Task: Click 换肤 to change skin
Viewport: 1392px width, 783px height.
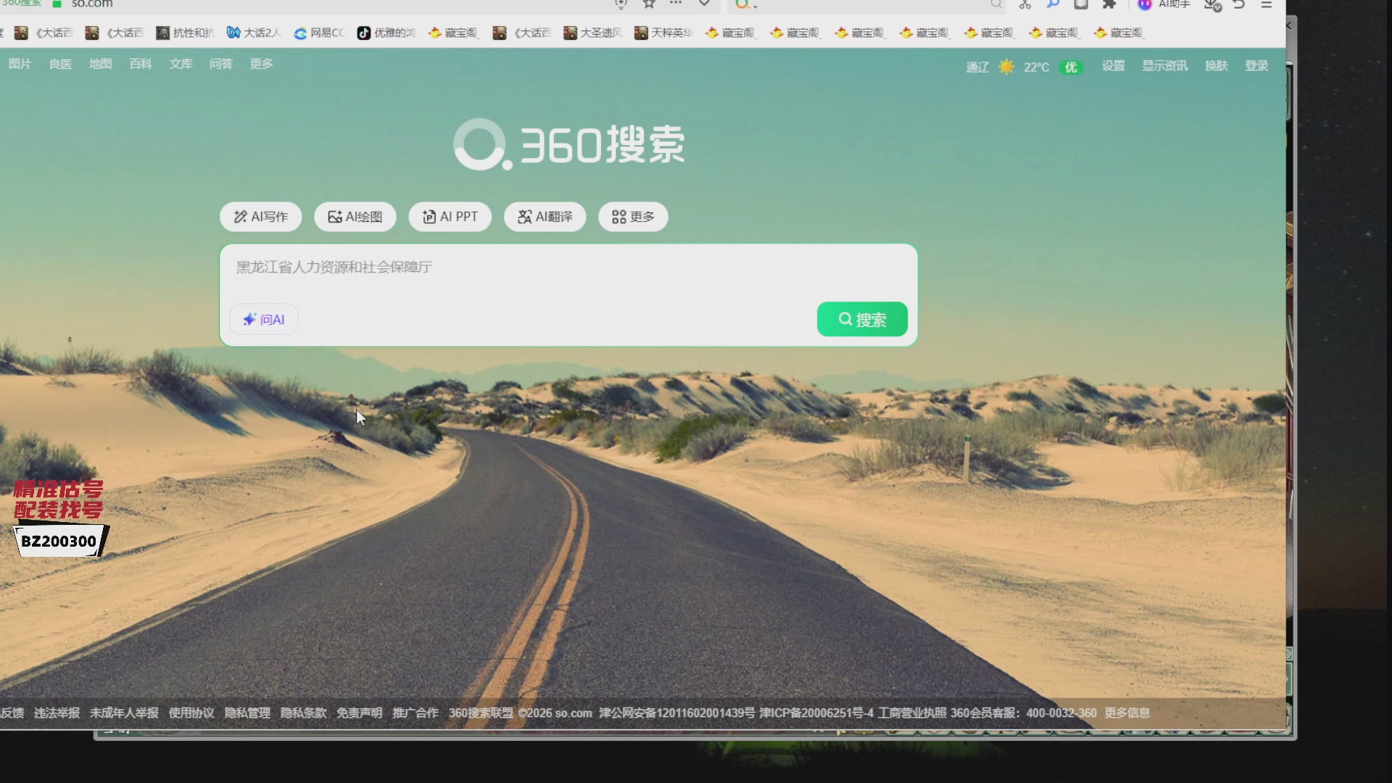Action: 1216,66
